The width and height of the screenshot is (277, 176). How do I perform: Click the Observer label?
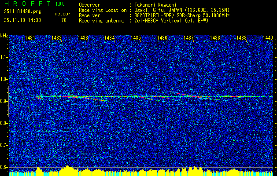pyautogui.click(x=89, y=5)
